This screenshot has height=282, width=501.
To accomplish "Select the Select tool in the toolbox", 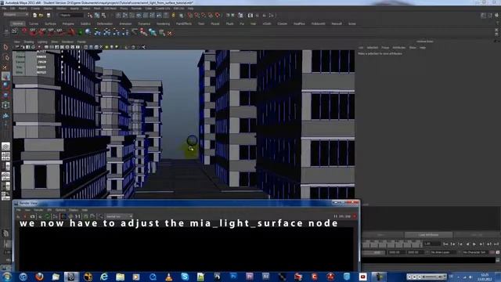I will (x=5, y=47).
